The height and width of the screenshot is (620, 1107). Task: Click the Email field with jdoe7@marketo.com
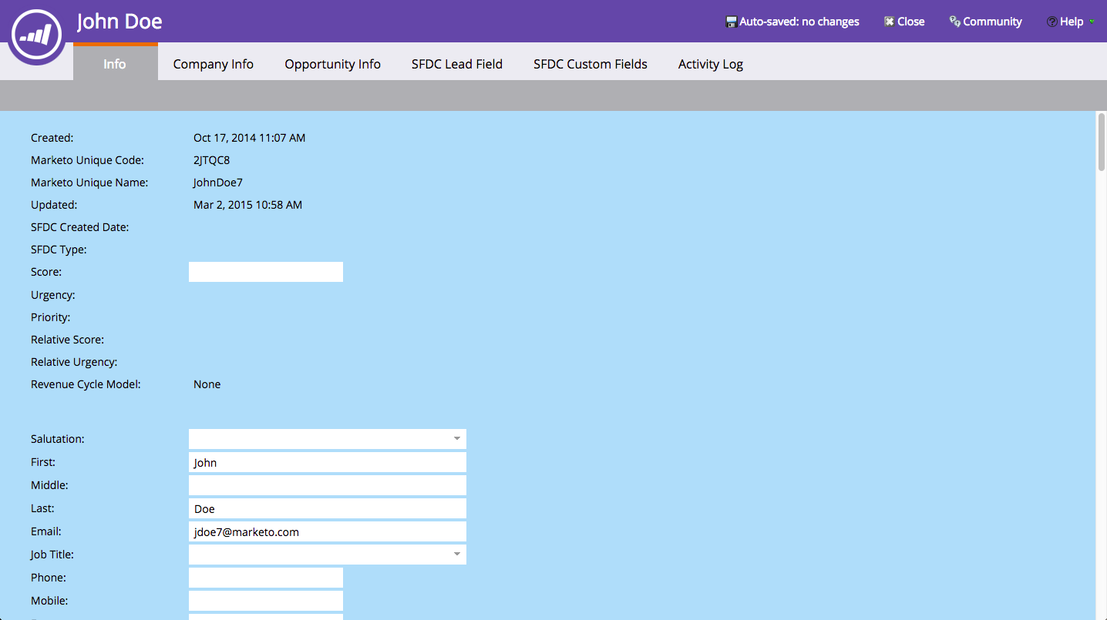(328, 531)
